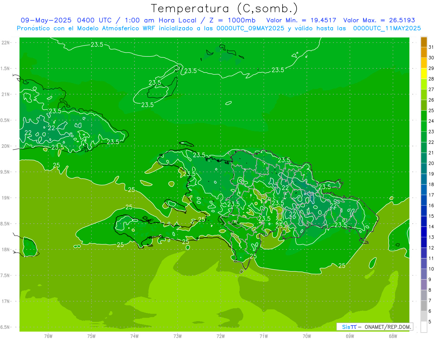Click the lime swatch between 27 and 28

424,84
